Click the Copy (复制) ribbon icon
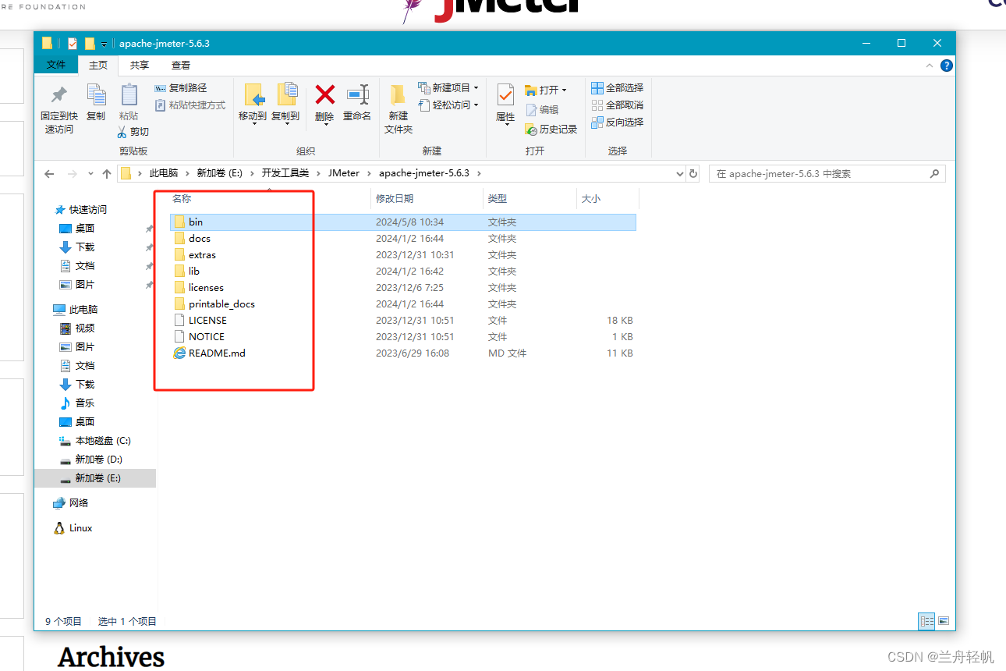Viewport: 1006px width, 671px height. tap(96, 95)
